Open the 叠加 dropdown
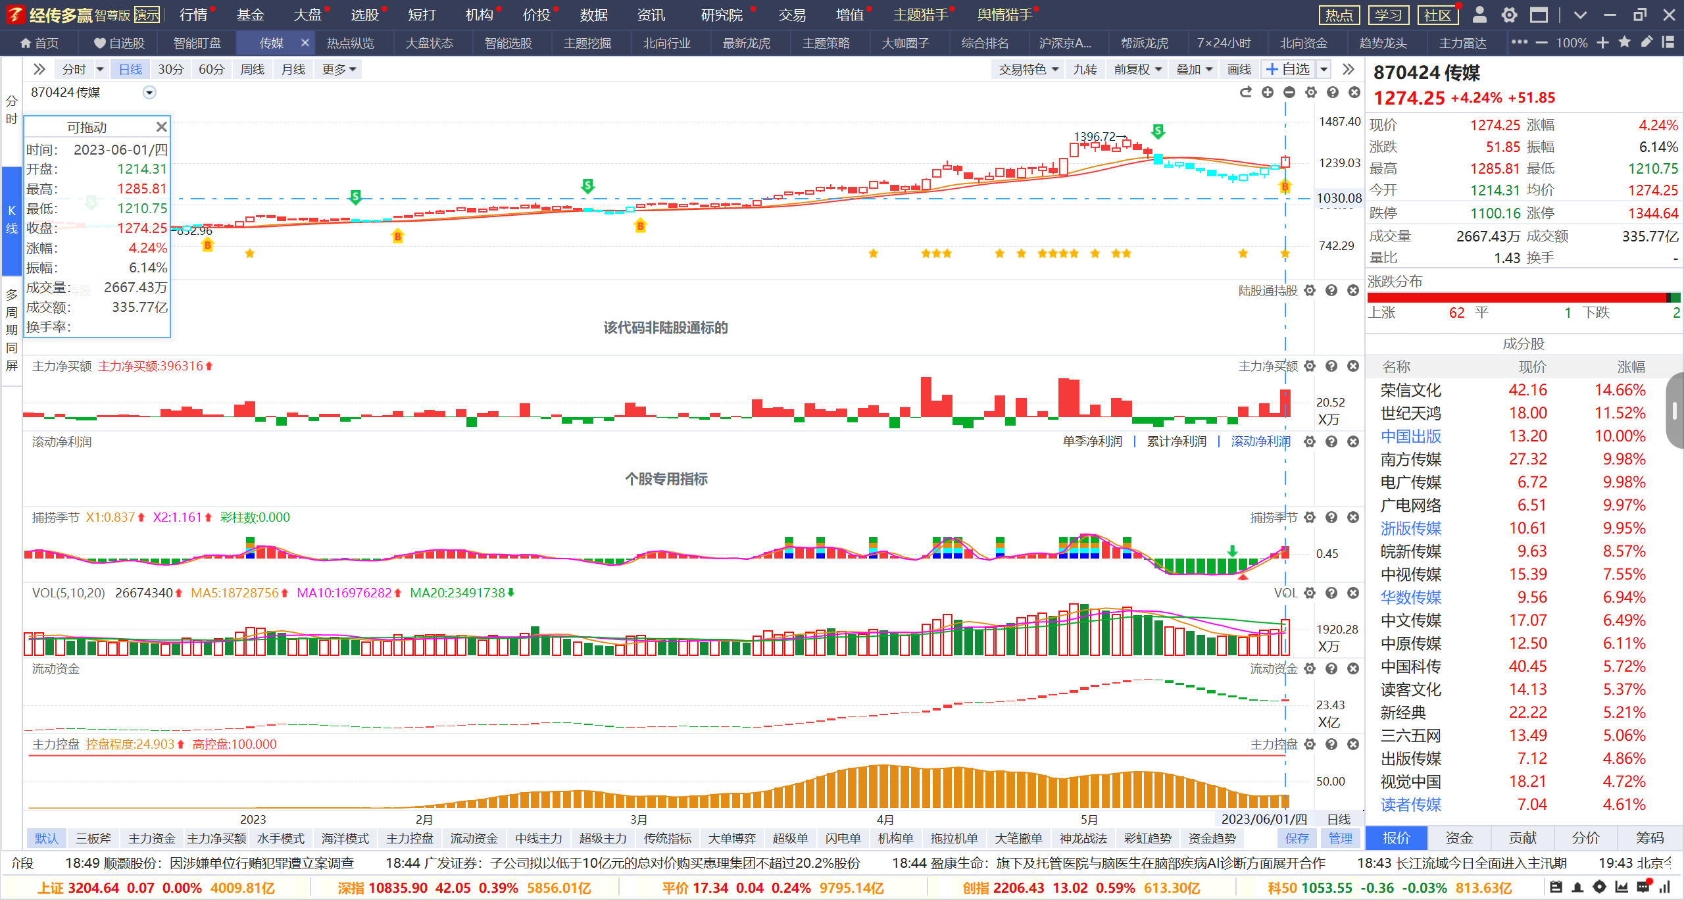The width and height of the screenshot is (1684, 900). coord(1195,69)
